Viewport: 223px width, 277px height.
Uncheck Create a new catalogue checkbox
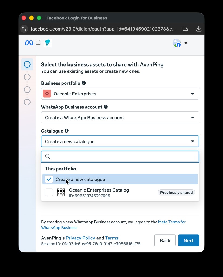49,179
